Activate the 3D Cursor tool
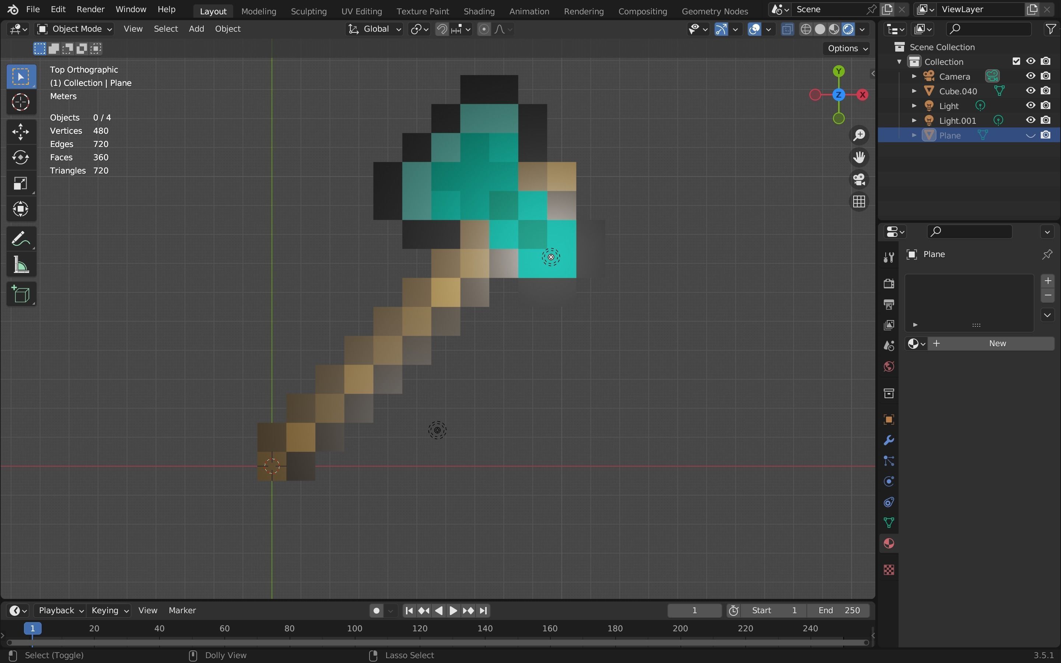This screenshot has width=1061, height=663. point(21,102)
